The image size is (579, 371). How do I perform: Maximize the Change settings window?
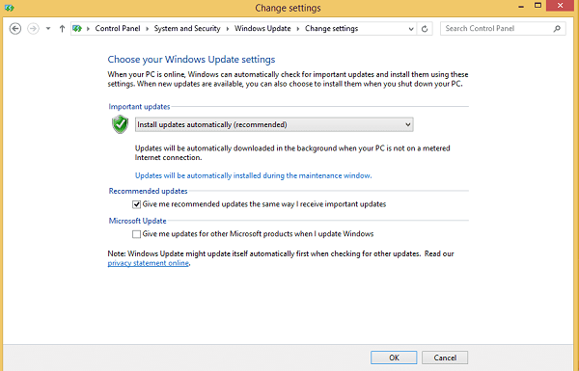pyautogui.click(x=538, y=6)
